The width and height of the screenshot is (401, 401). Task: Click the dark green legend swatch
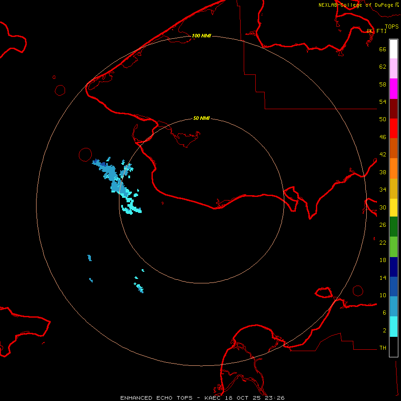click(393, 227)
